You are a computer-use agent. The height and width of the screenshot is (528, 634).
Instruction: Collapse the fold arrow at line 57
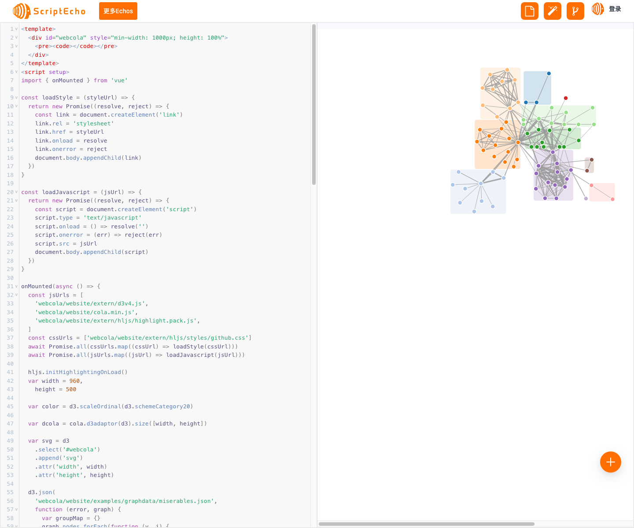tap(17, 510)
